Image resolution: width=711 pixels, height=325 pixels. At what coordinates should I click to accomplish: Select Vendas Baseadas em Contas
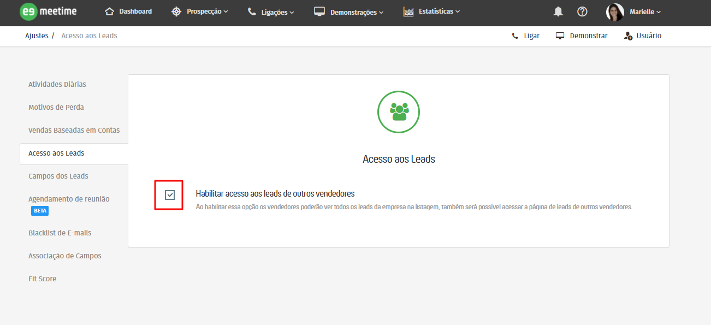[x=74, y=130]
